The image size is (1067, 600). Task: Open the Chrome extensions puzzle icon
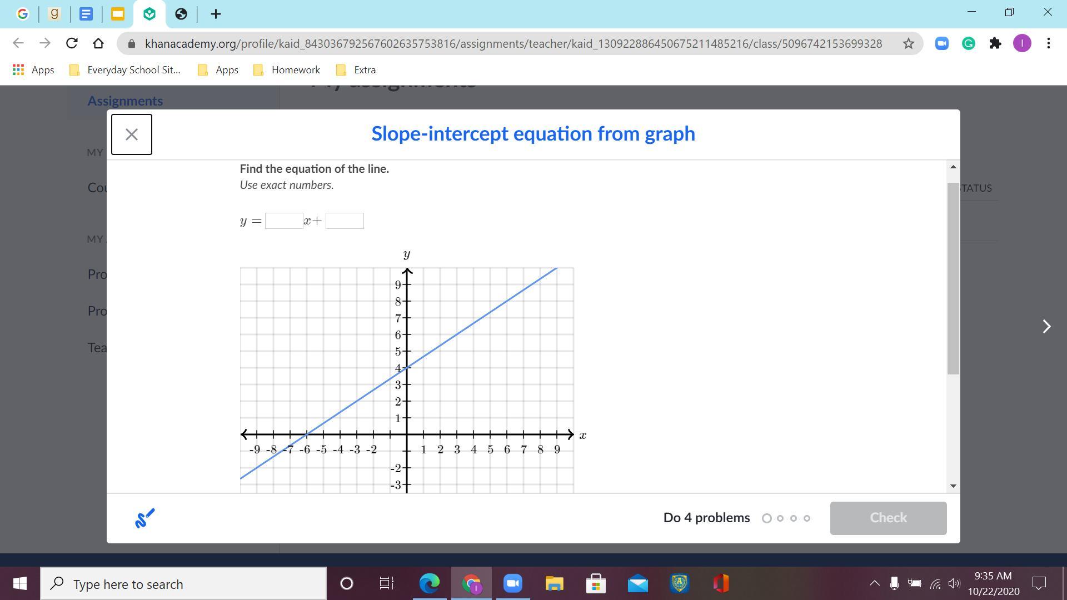coord(995,43)
